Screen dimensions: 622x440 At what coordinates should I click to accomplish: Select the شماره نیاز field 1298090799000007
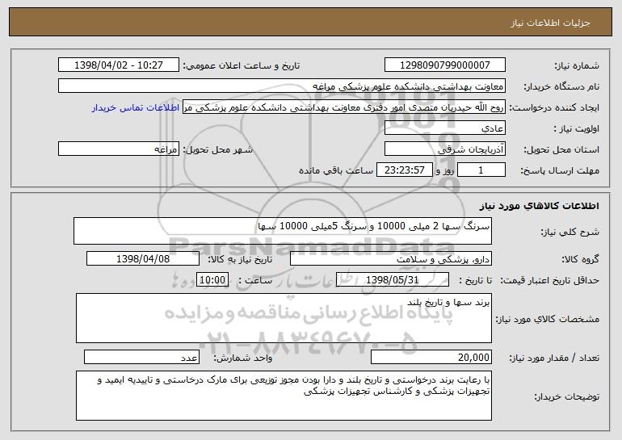click(x=444, y=65)
